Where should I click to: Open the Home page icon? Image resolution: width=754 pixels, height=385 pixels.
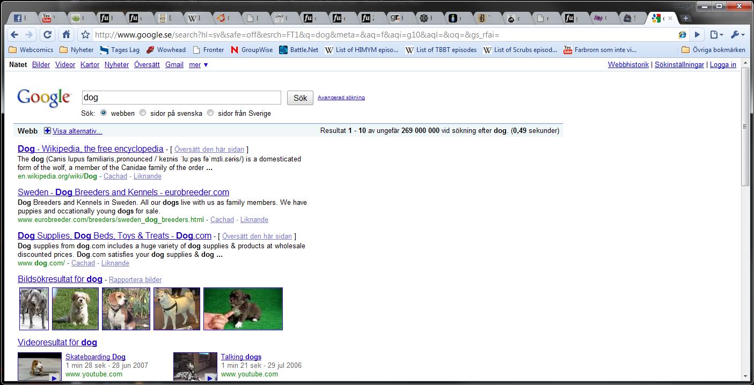point(66,35)
